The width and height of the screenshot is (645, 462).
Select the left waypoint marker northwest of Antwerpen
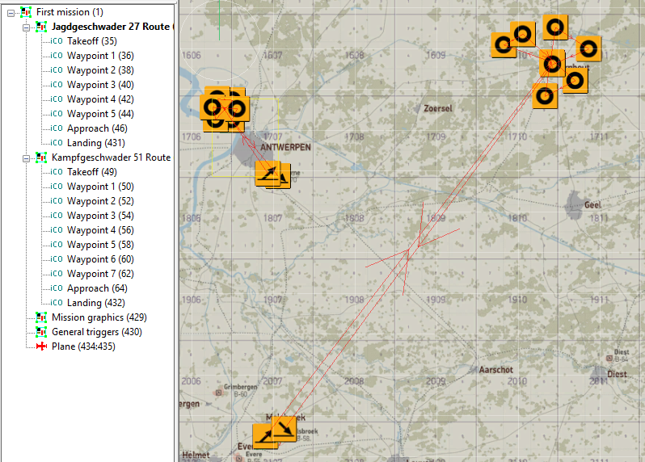coord(213,107)
